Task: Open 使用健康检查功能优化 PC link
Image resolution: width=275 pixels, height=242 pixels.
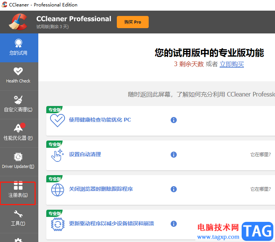Action: pos(100,120)
